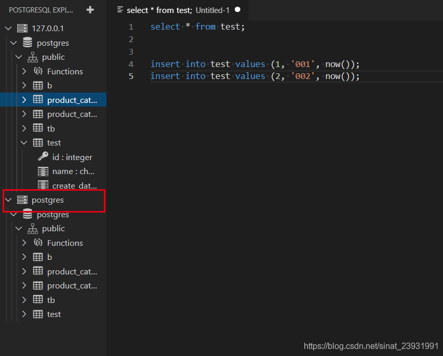Image resolution: width=443 pixels, height=356 pixels.
Task: Expand the tb table in lower postgres connection
Action: [x=24, y=300]
